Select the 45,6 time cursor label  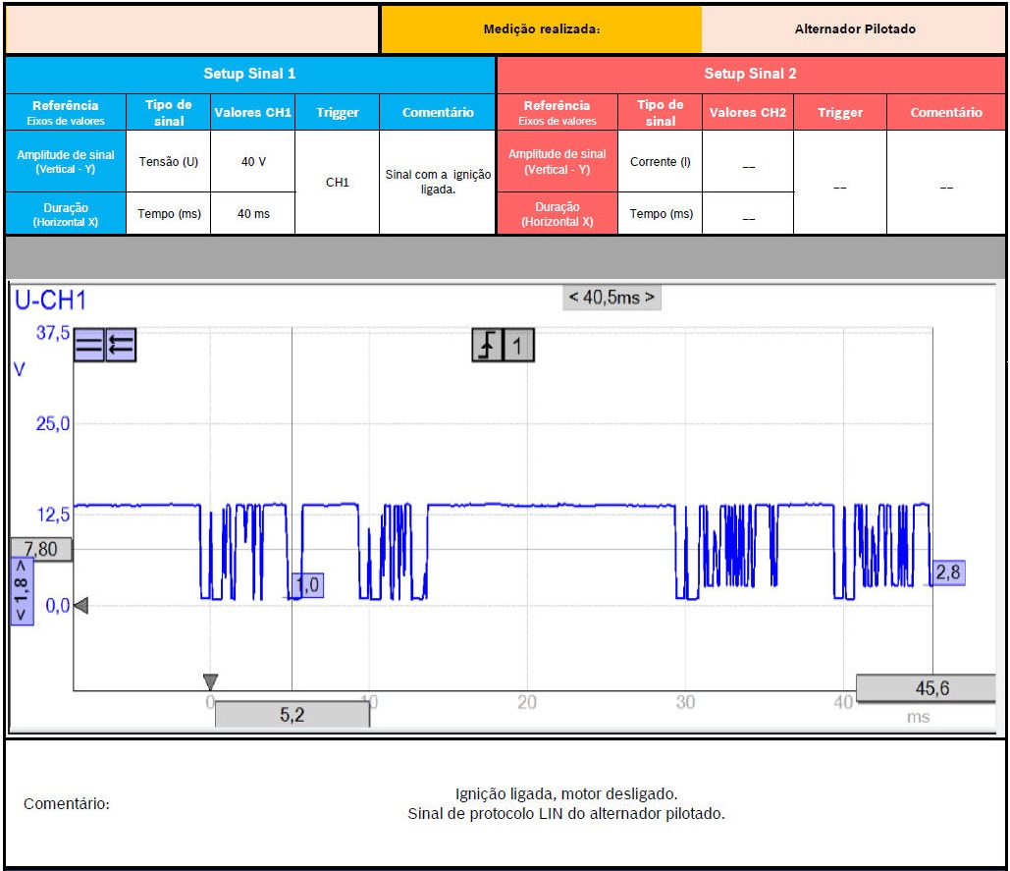[925, 688]
